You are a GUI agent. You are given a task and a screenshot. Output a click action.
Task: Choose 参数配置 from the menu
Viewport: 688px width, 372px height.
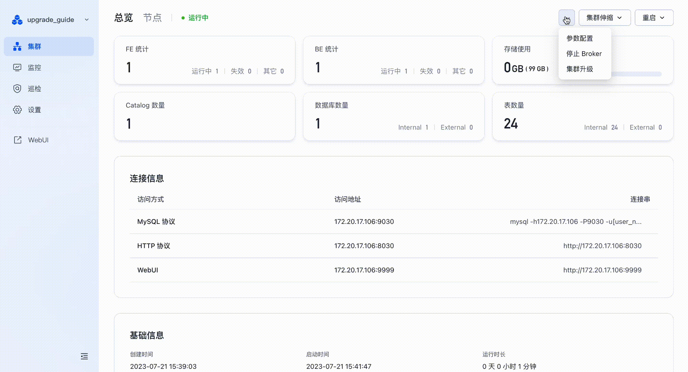pos(580,38)
